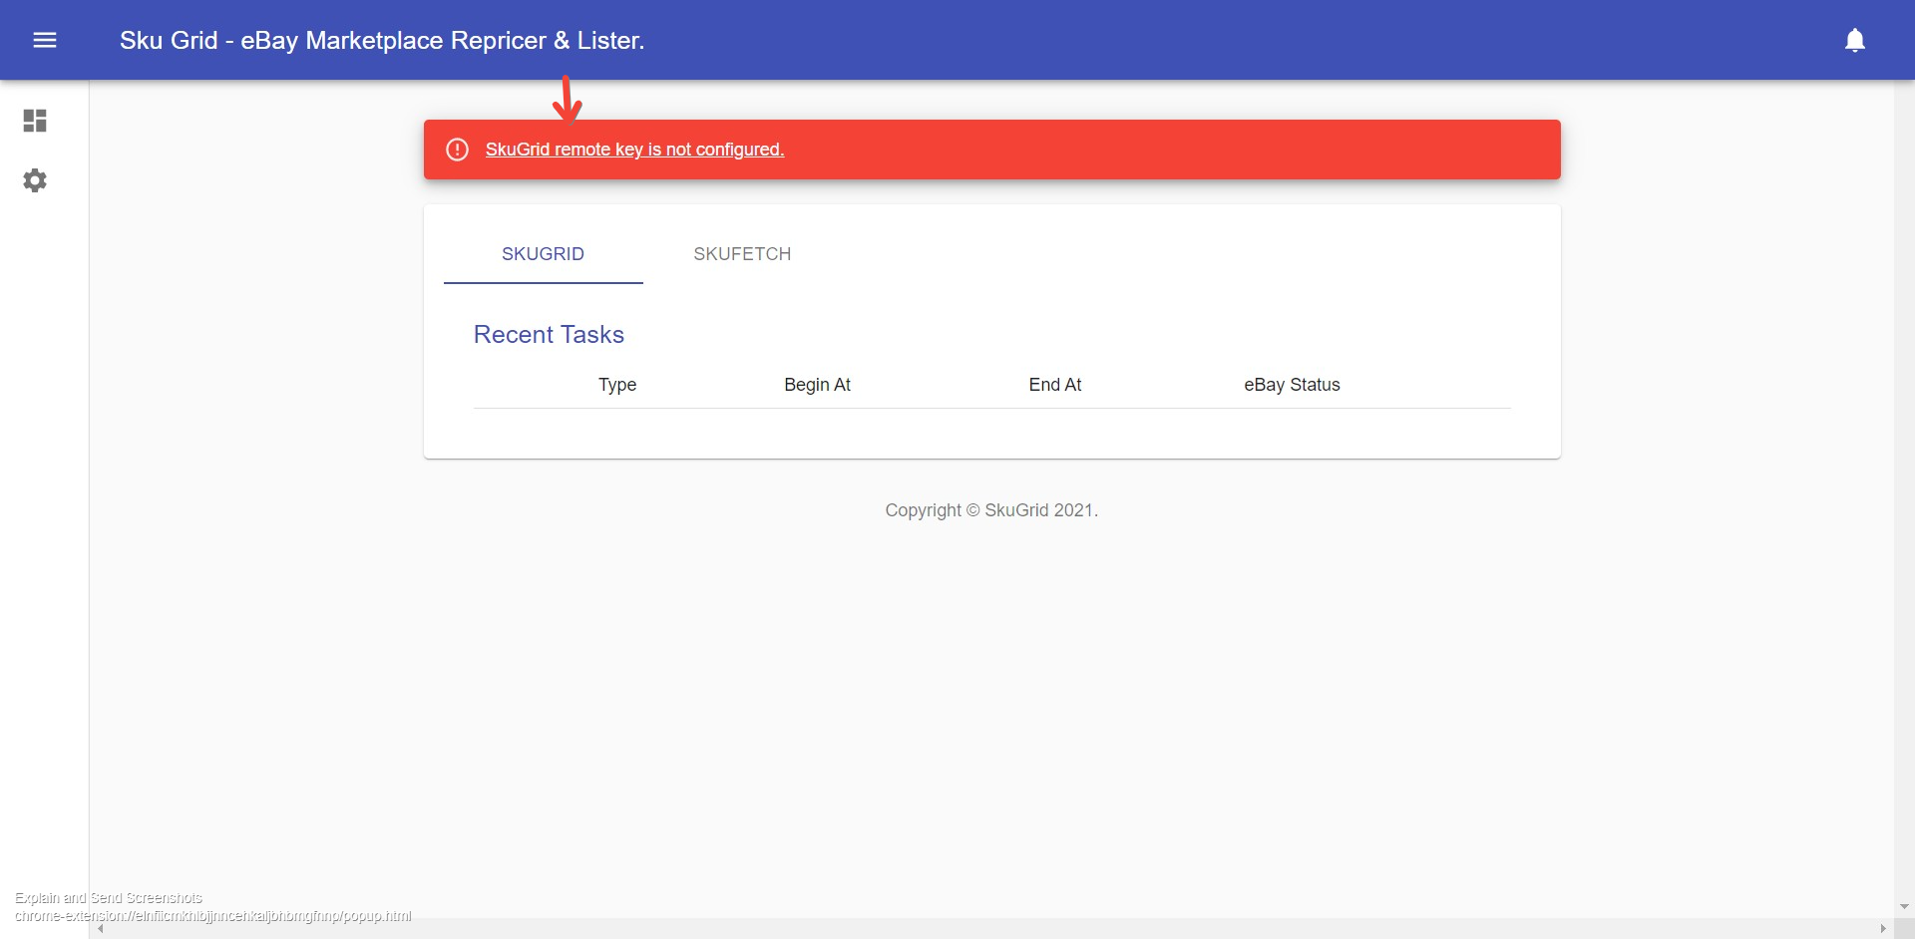The height and width of the screenshot is (939, 1915).
Task: Open the settings gear in the sidebar
Action: [x=35, y=180]
